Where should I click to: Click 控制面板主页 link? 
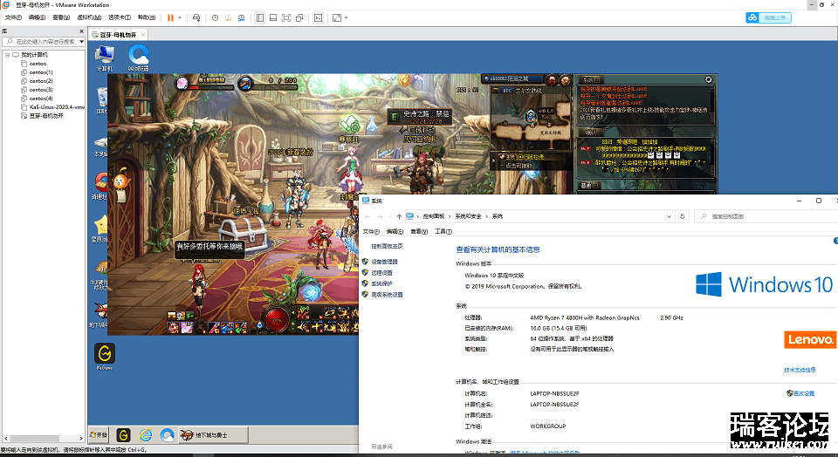point(387,246)
